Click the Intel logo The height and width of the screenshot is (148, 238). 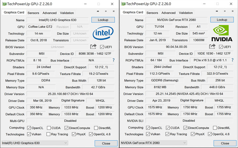tap(103, 33)
